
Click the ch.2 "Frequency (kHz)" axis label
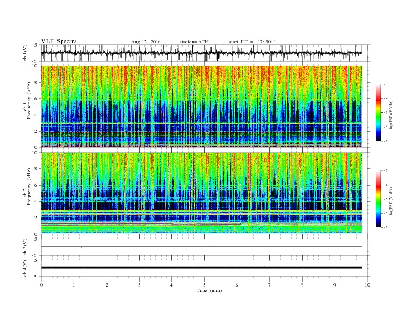(x=29, y=187)
